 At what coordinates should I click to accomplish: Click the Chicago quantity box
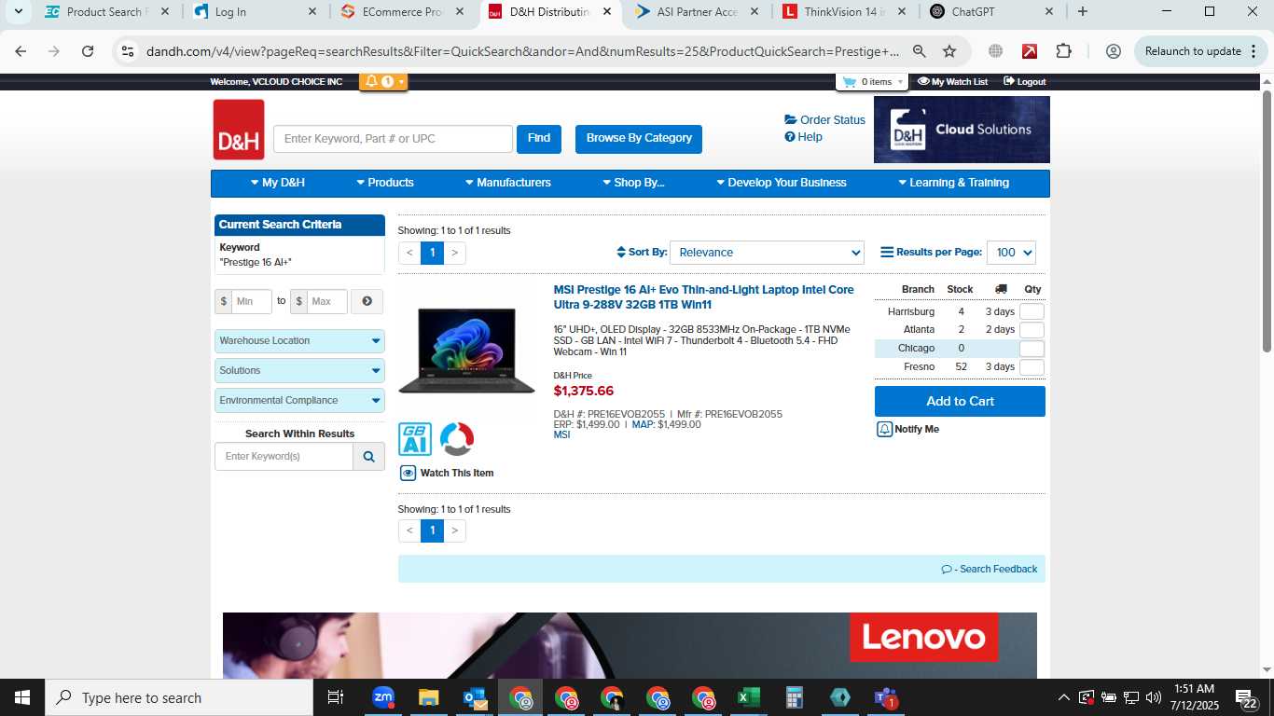click(x=1032, y=349)
